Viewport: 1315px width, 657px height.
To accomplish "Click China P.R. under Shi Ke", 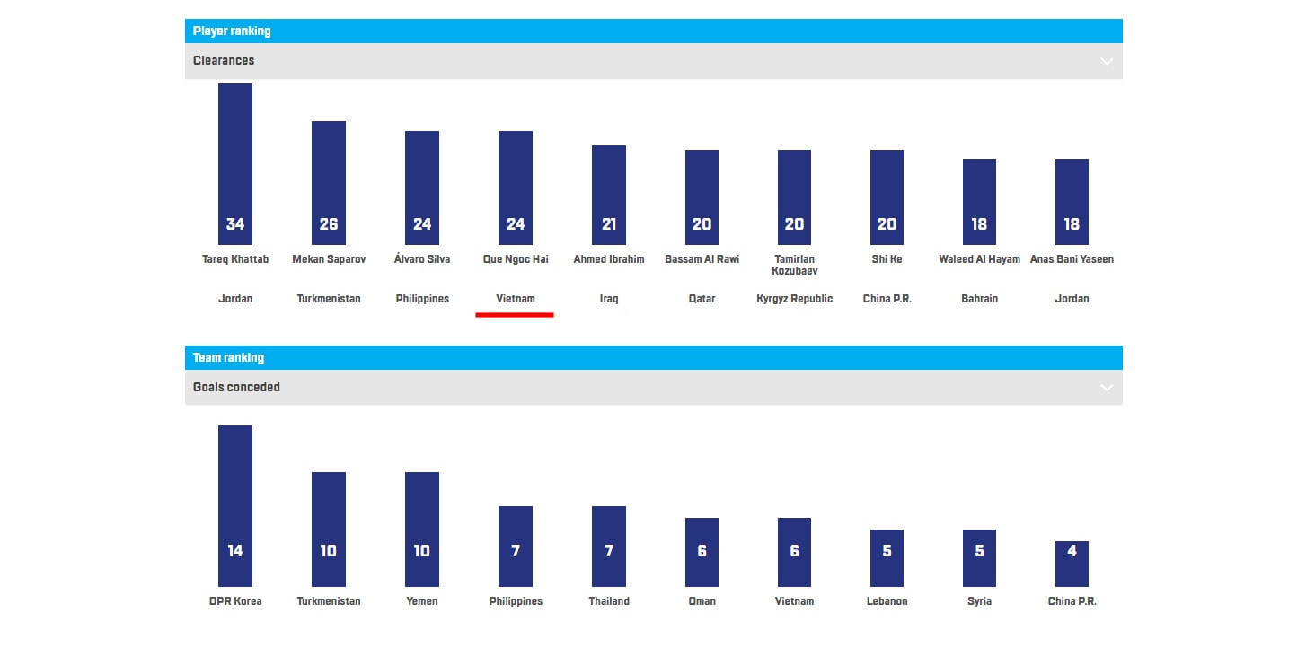I will coord(887,299).
